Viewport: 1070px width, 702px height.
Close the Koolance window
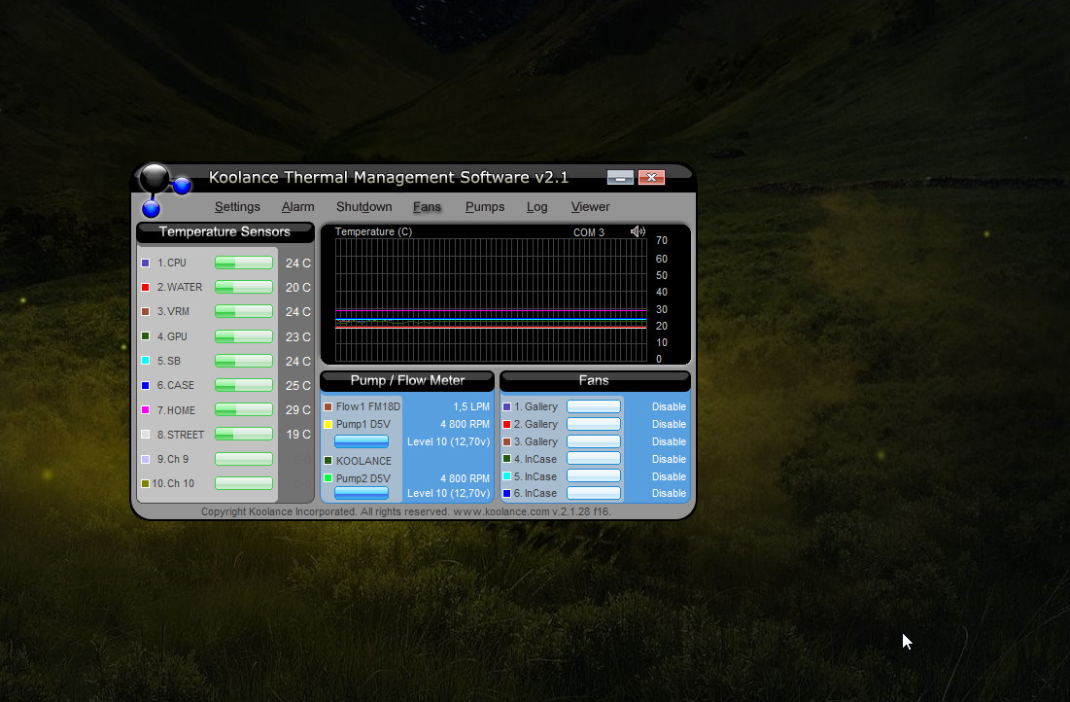click(652, 178)
